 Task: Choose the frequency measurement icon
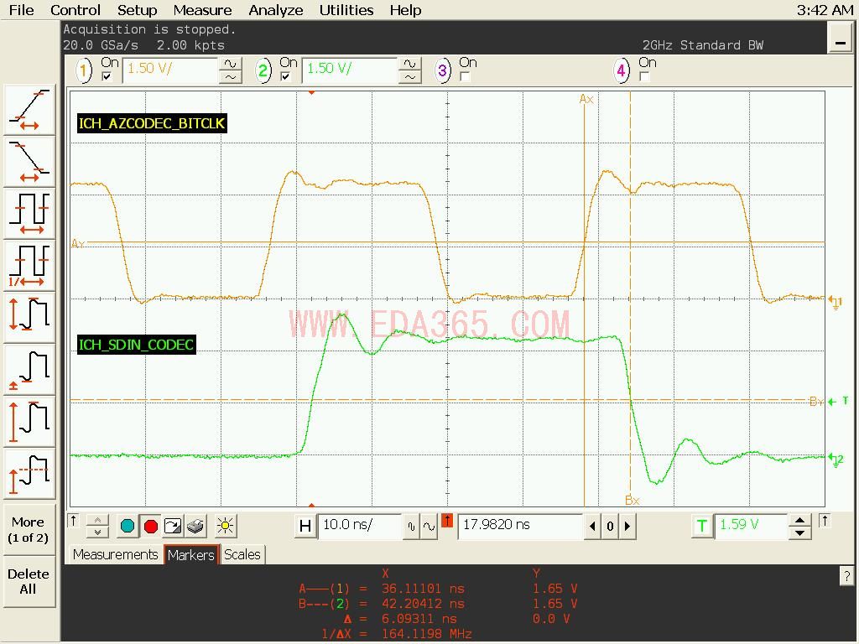pos(29,266)
